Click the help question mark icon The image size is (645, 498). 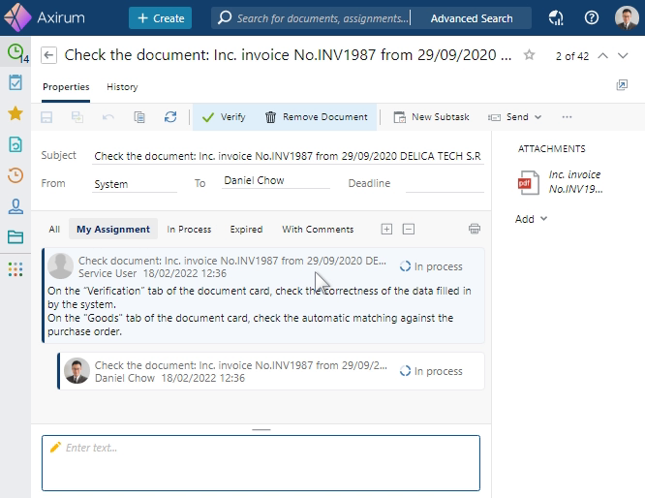tap(592, 17)
